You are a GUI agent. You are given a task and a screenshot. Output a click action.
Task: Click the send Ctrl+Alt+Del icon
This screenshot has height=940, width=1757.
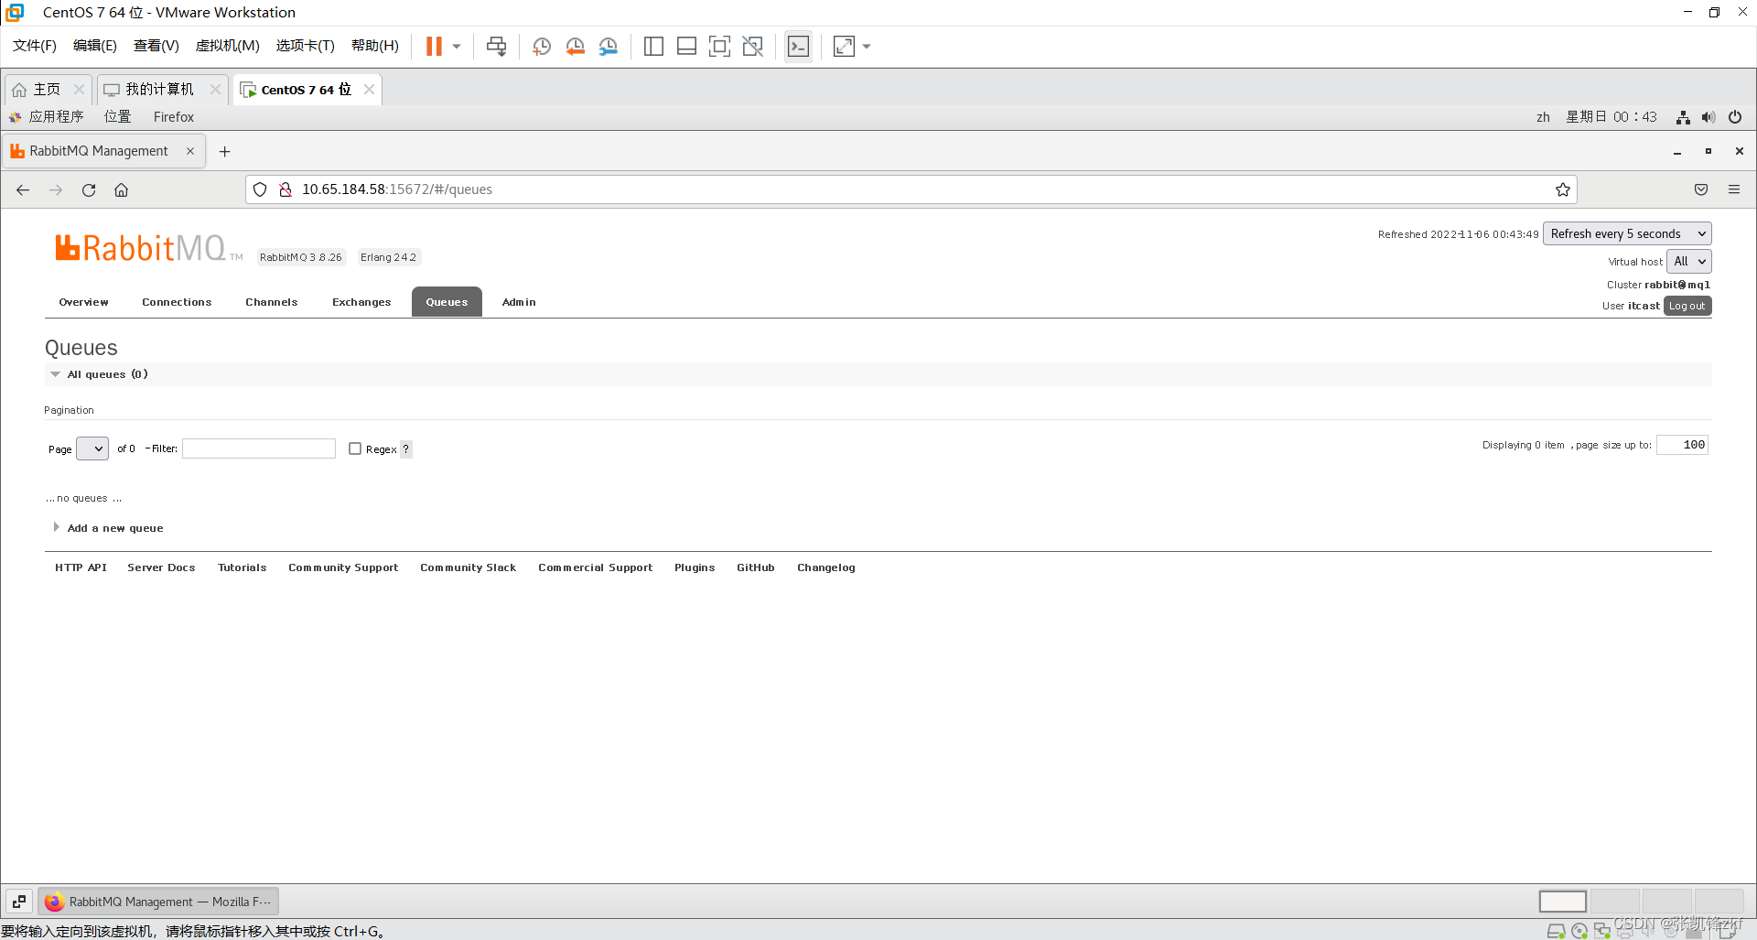496,46
